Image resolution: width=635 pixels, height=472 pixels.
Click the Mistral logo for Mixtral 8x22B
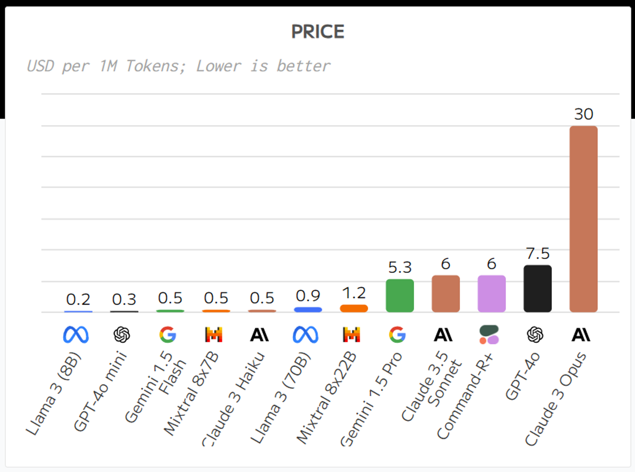tap(351, 335)
